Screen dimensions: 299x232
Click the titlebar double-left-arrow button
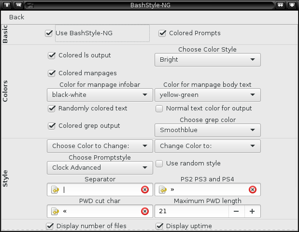click(18, 5)
